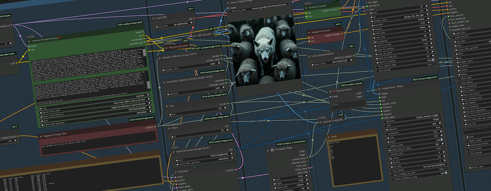Toggle embed_workflow_in_png switch
This screenshot has width=491, height=191.
point(447,173)
